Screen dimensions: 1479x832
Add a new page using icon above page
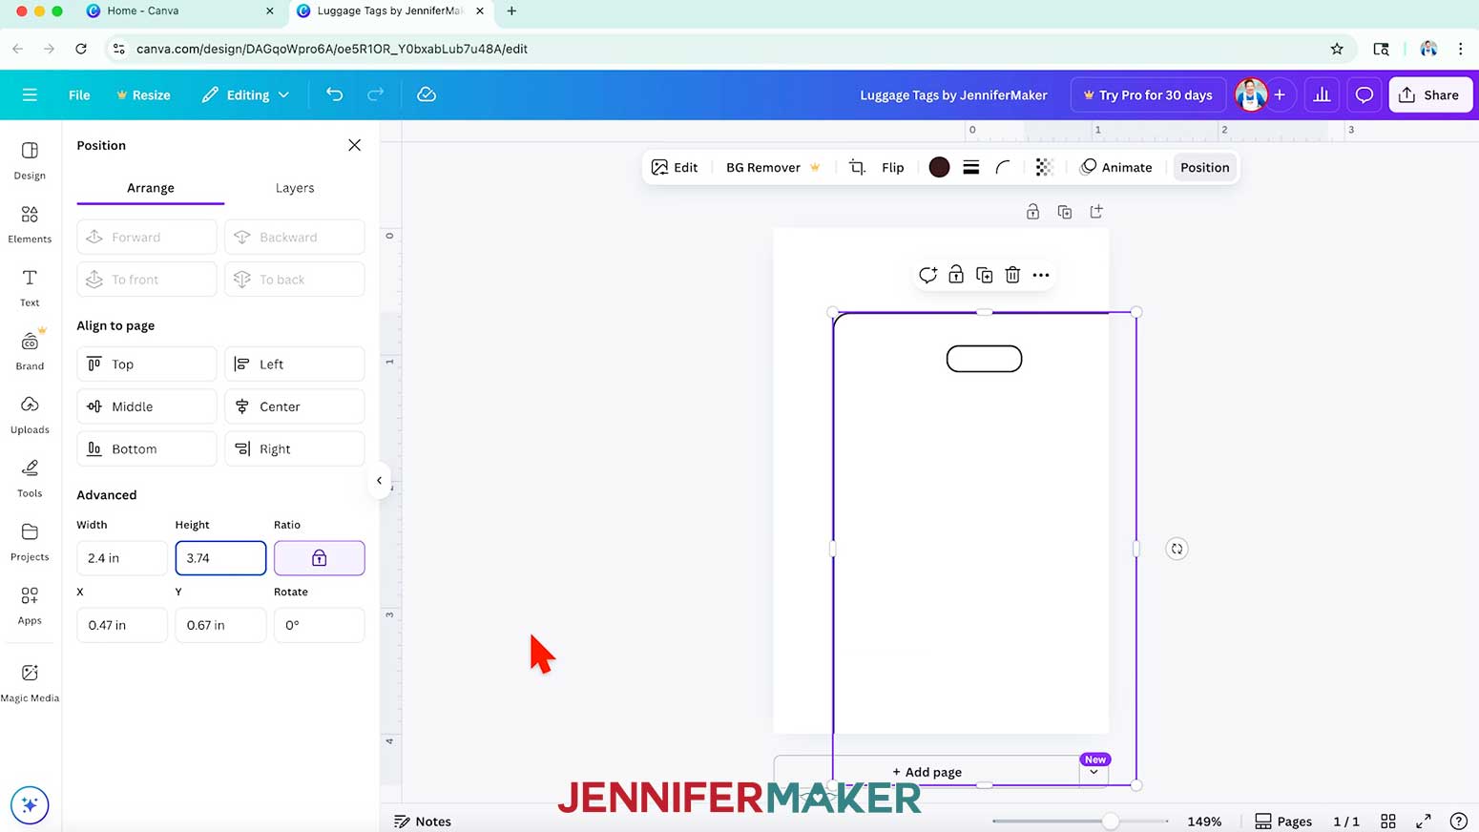point(1096,212)
